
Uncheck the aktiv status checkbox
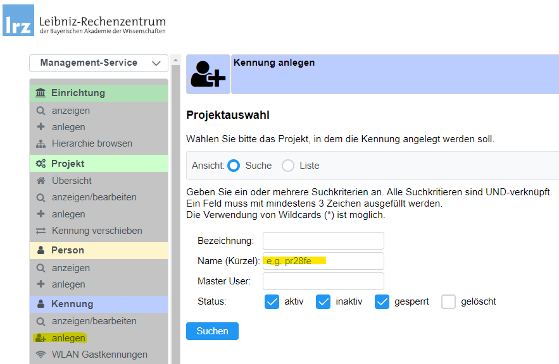pos(272,301)
